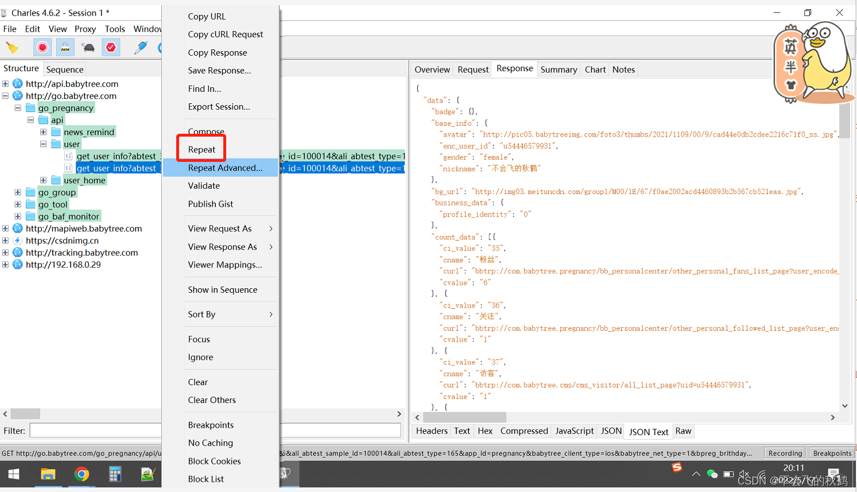Click the response vertical scrollbar down arrow
The width and height of the screenshot is (857, 492).
pos(844,406)
